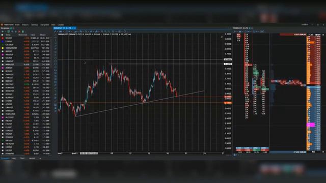Click the pencil icon in order book toolbar
Screen dimensions: 326x183
click(235, 32)
